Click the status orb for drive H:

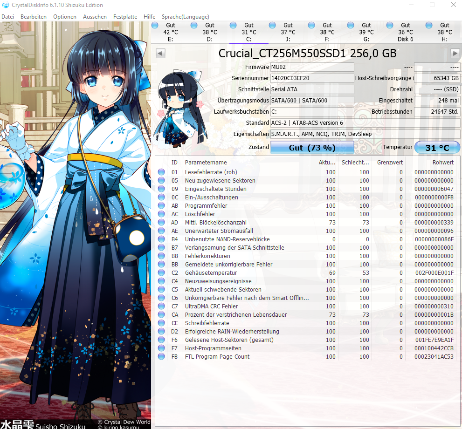click(429, 25)
